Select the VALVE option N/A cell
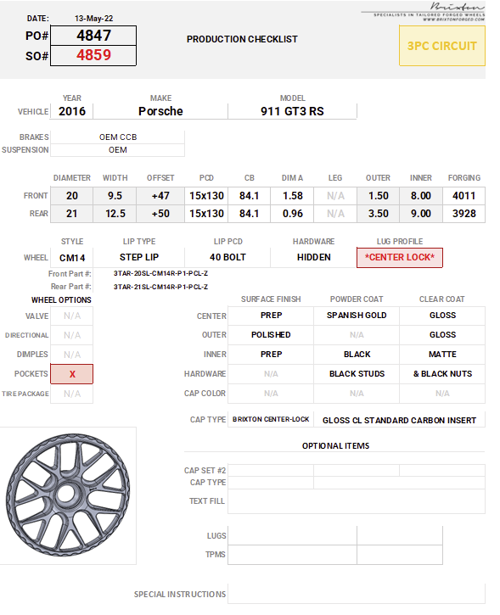The width and height of the screenshot is (500, 615). [x=72, y=316]
